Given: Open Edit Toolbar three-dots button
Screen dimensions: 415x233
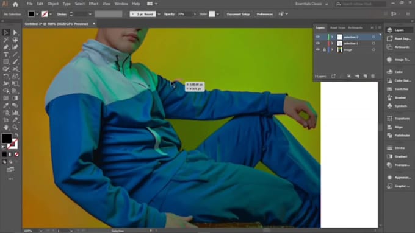Looking at the screenshot, I should click(10, 179).
